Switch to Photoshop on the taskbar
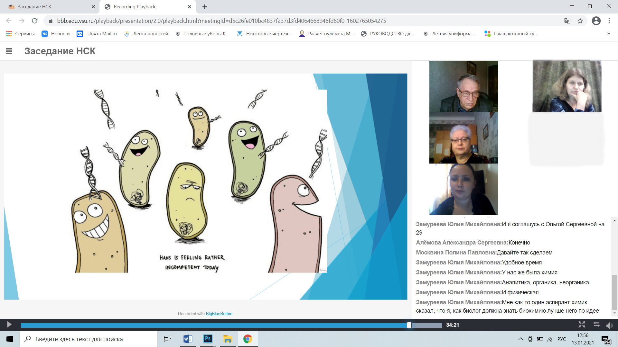 [x=208, y=339]
